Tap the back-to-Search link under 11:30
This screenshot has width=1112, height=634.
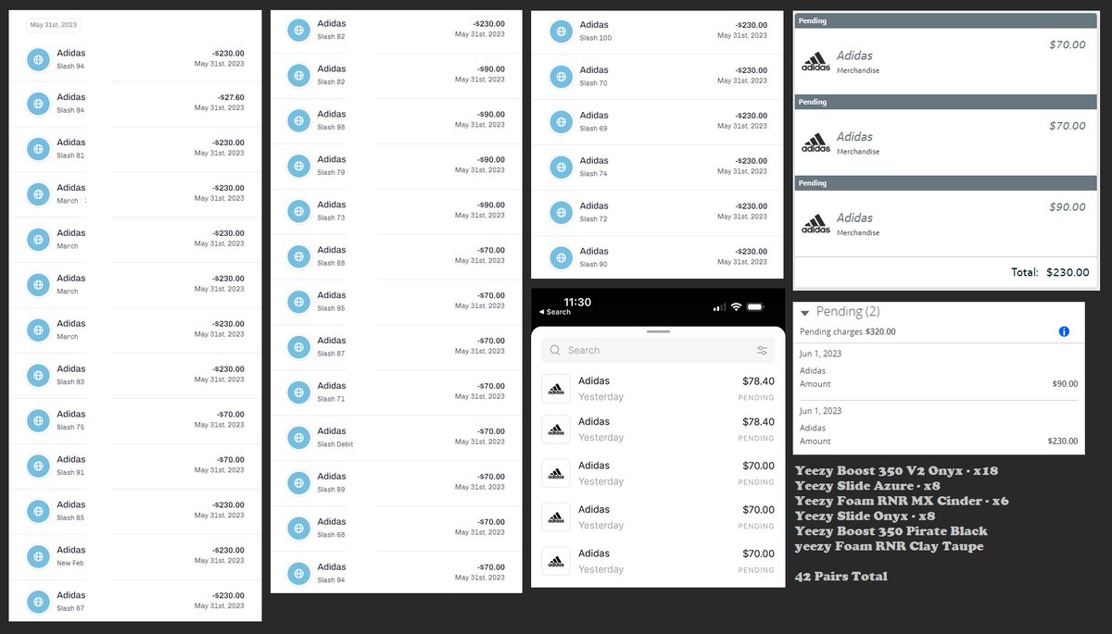pyautogui.click(x=555, y=313)
